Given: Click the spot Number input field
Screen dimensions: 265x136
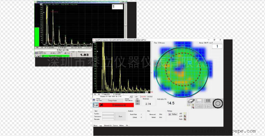Looking at the screenshot, I should 108,114.
